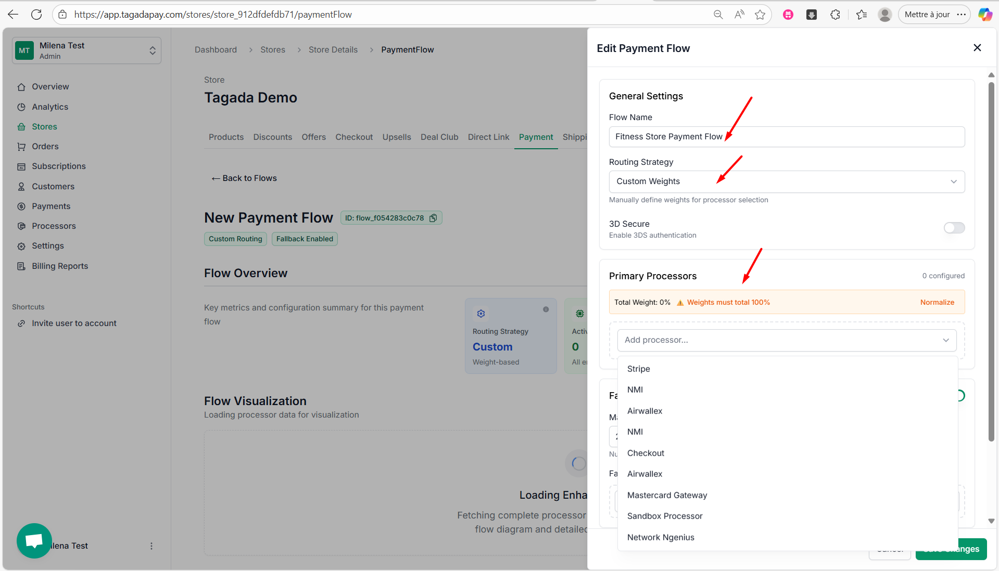The width and height of the screenshot is (999, 571).
Task: Bookmark the page with the star icon
Action: tap(760, 15)
